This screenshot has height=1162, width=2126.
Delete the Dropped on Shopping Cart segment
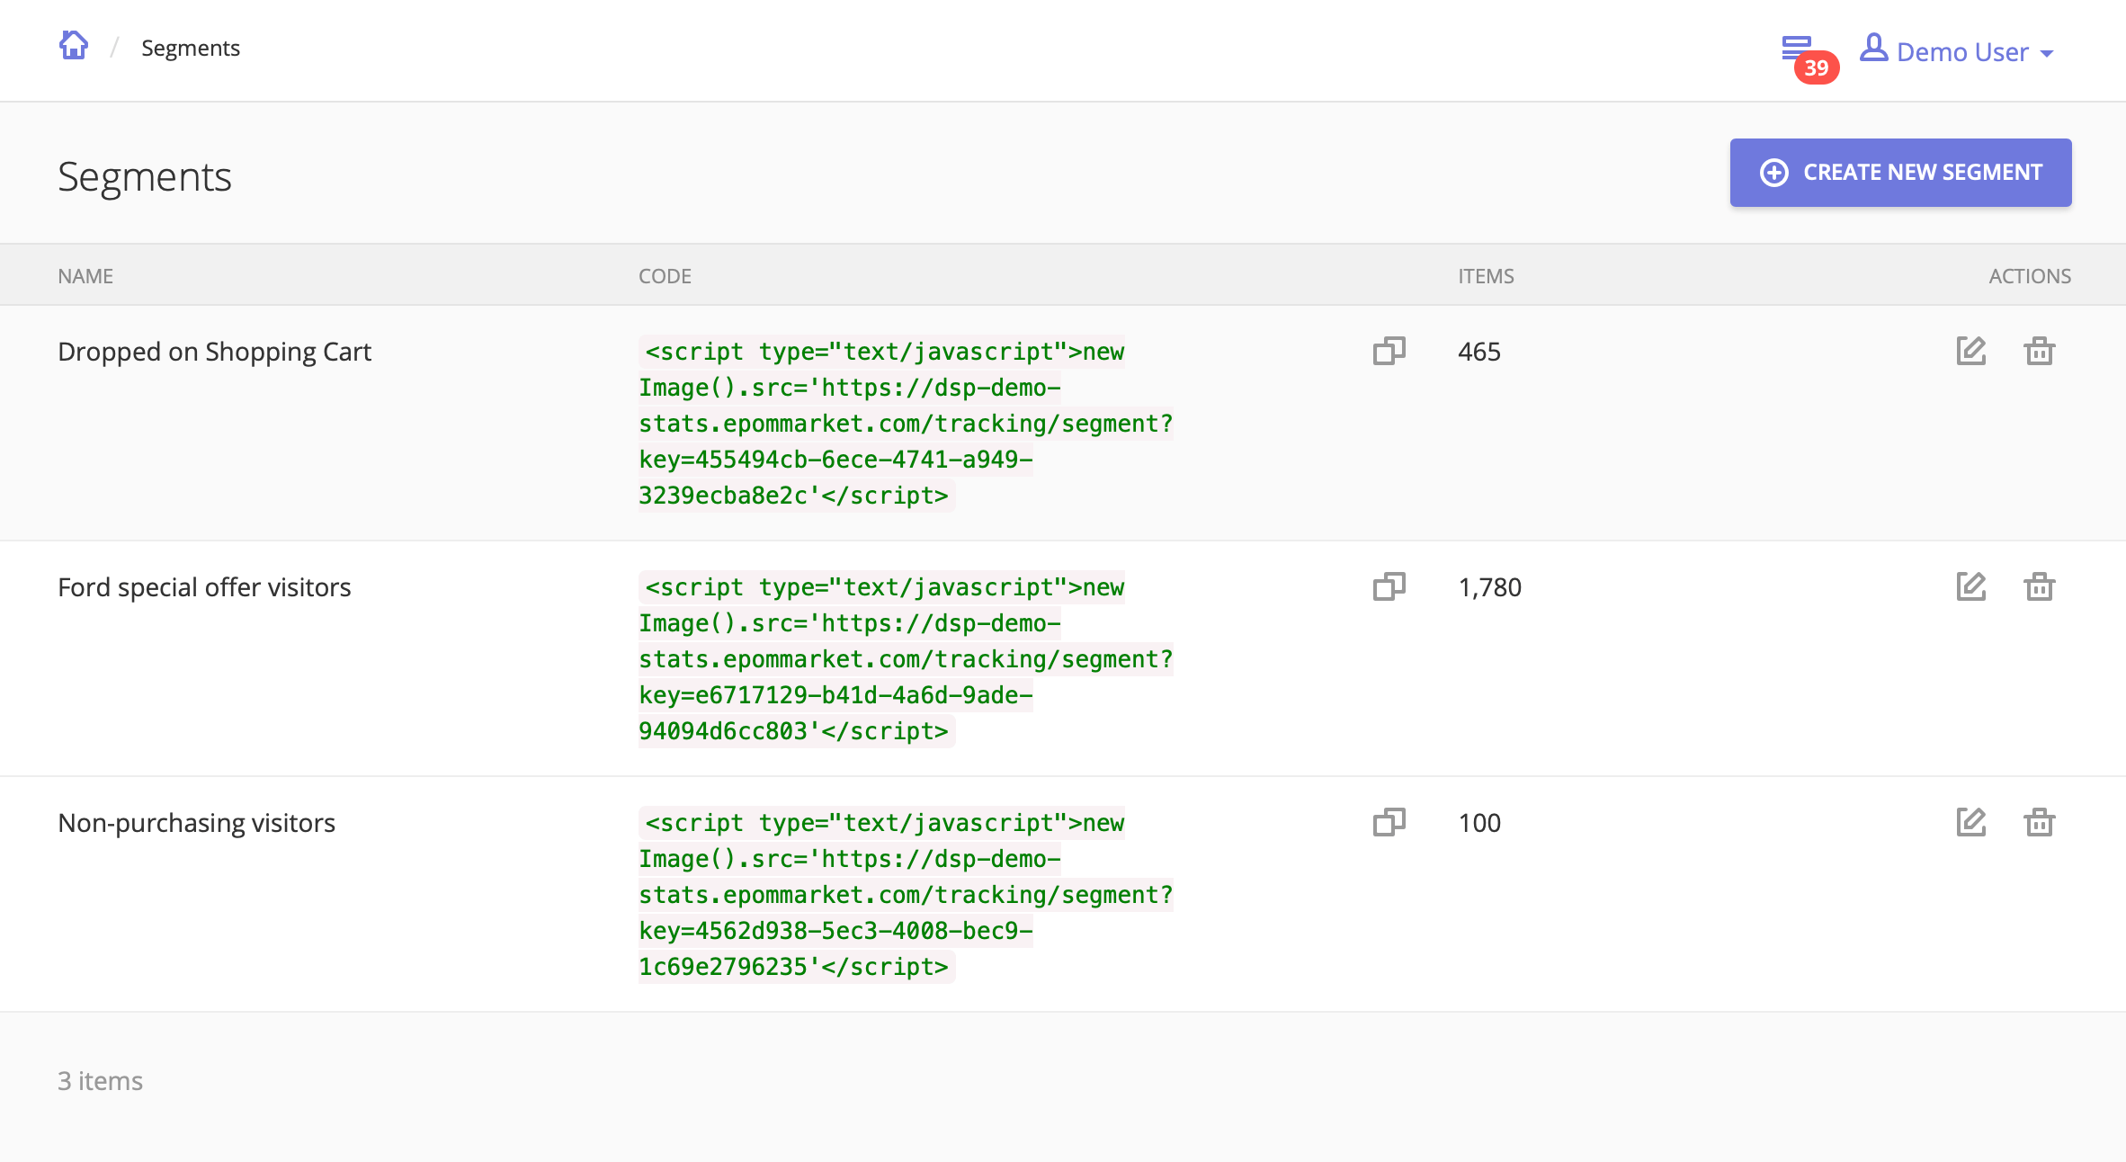coord(2039,351)
